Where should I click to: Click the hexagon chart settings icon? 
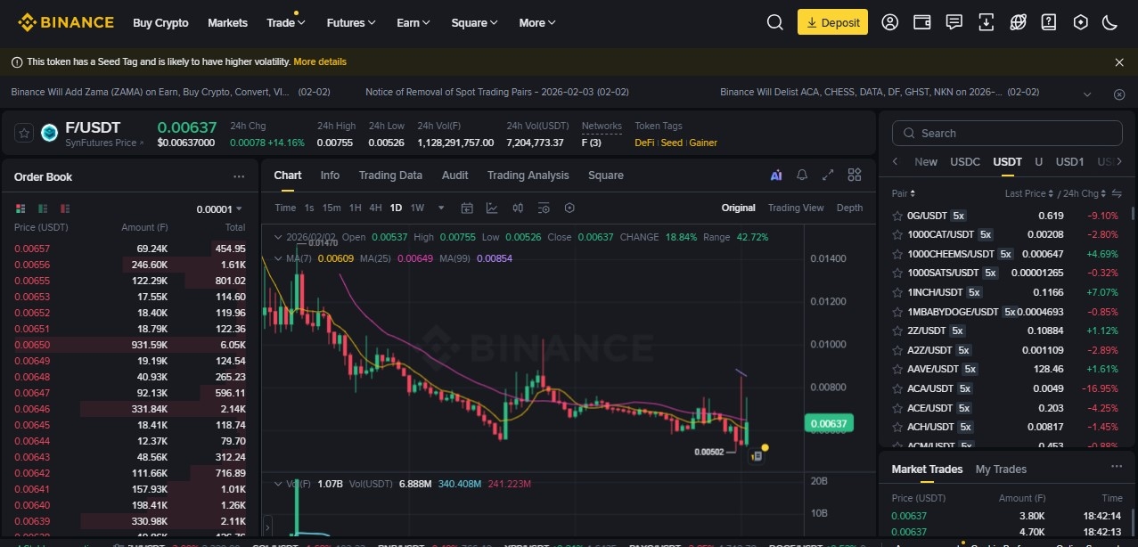(x=569, y=208)
